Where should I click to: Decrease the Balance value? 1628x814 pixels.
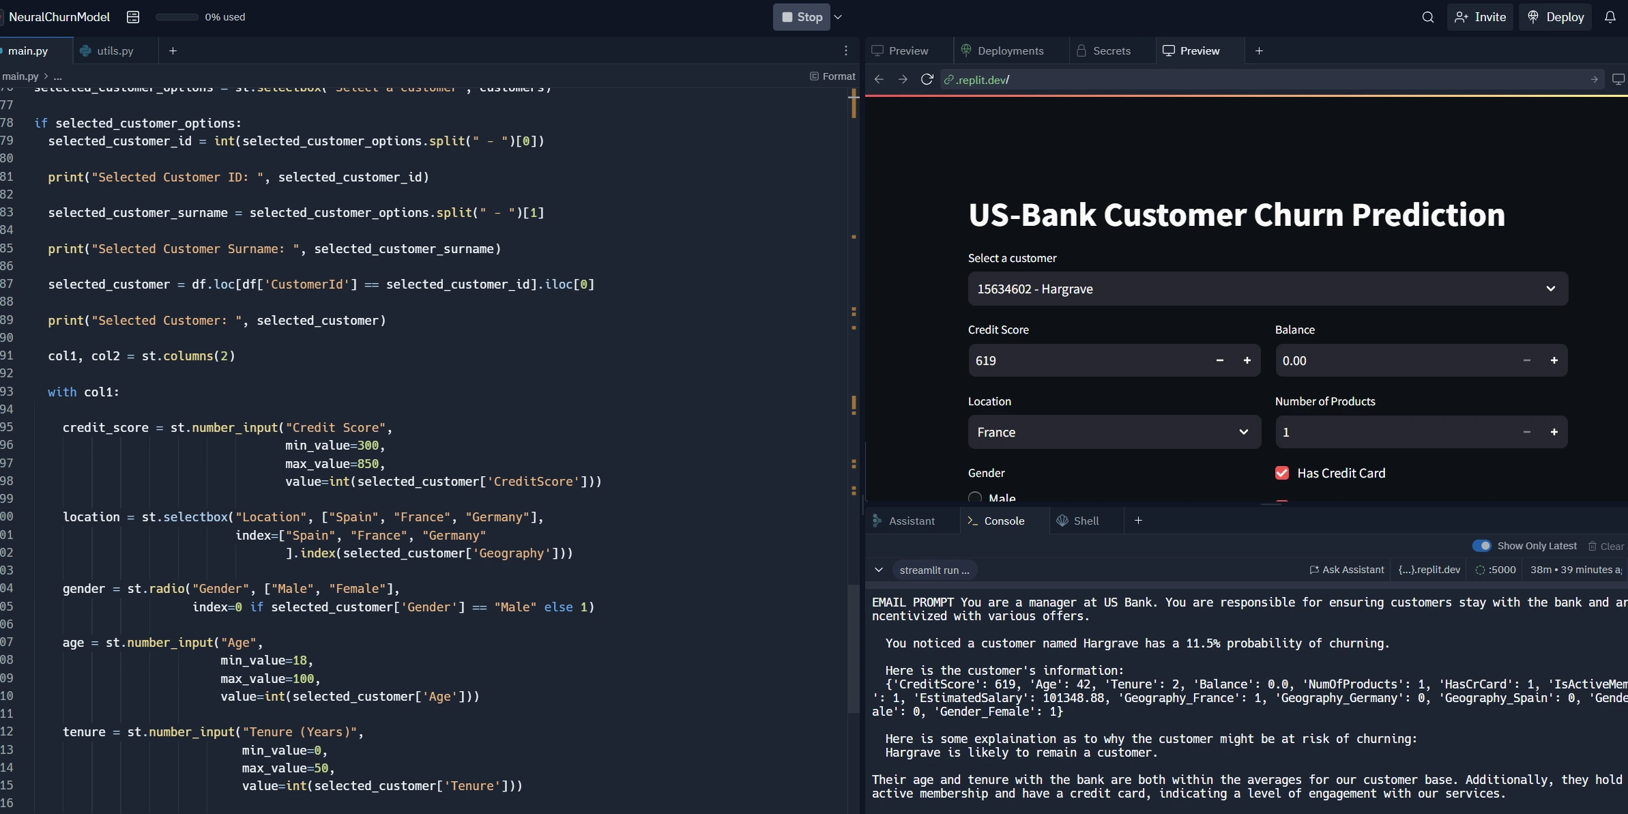coord(1527,360)
